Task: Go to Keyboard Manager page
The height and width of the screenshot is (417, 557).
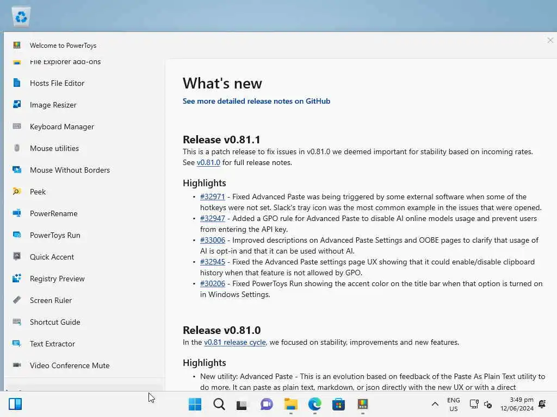Action: tap(84, 127)
